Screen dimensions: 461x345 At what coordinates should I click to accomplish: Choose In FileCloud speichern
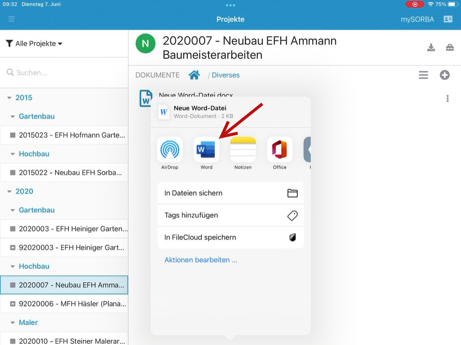click(230, 238)
